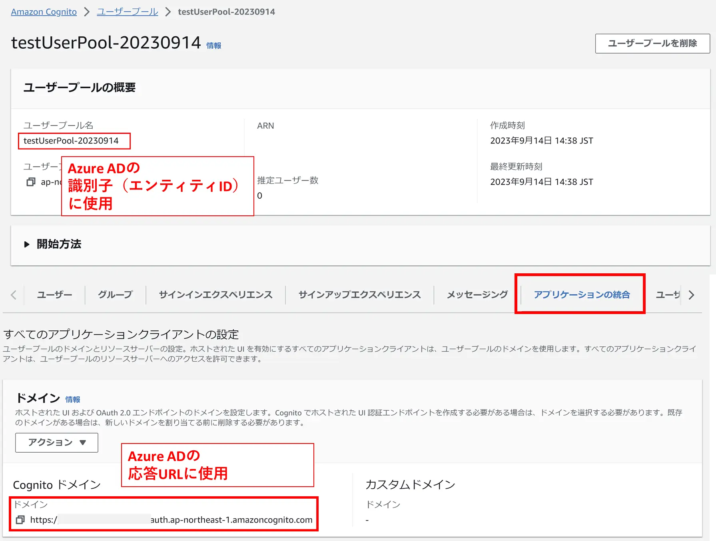Click the testUserPool-20230914 breadcrumb text

pos(226,12)
